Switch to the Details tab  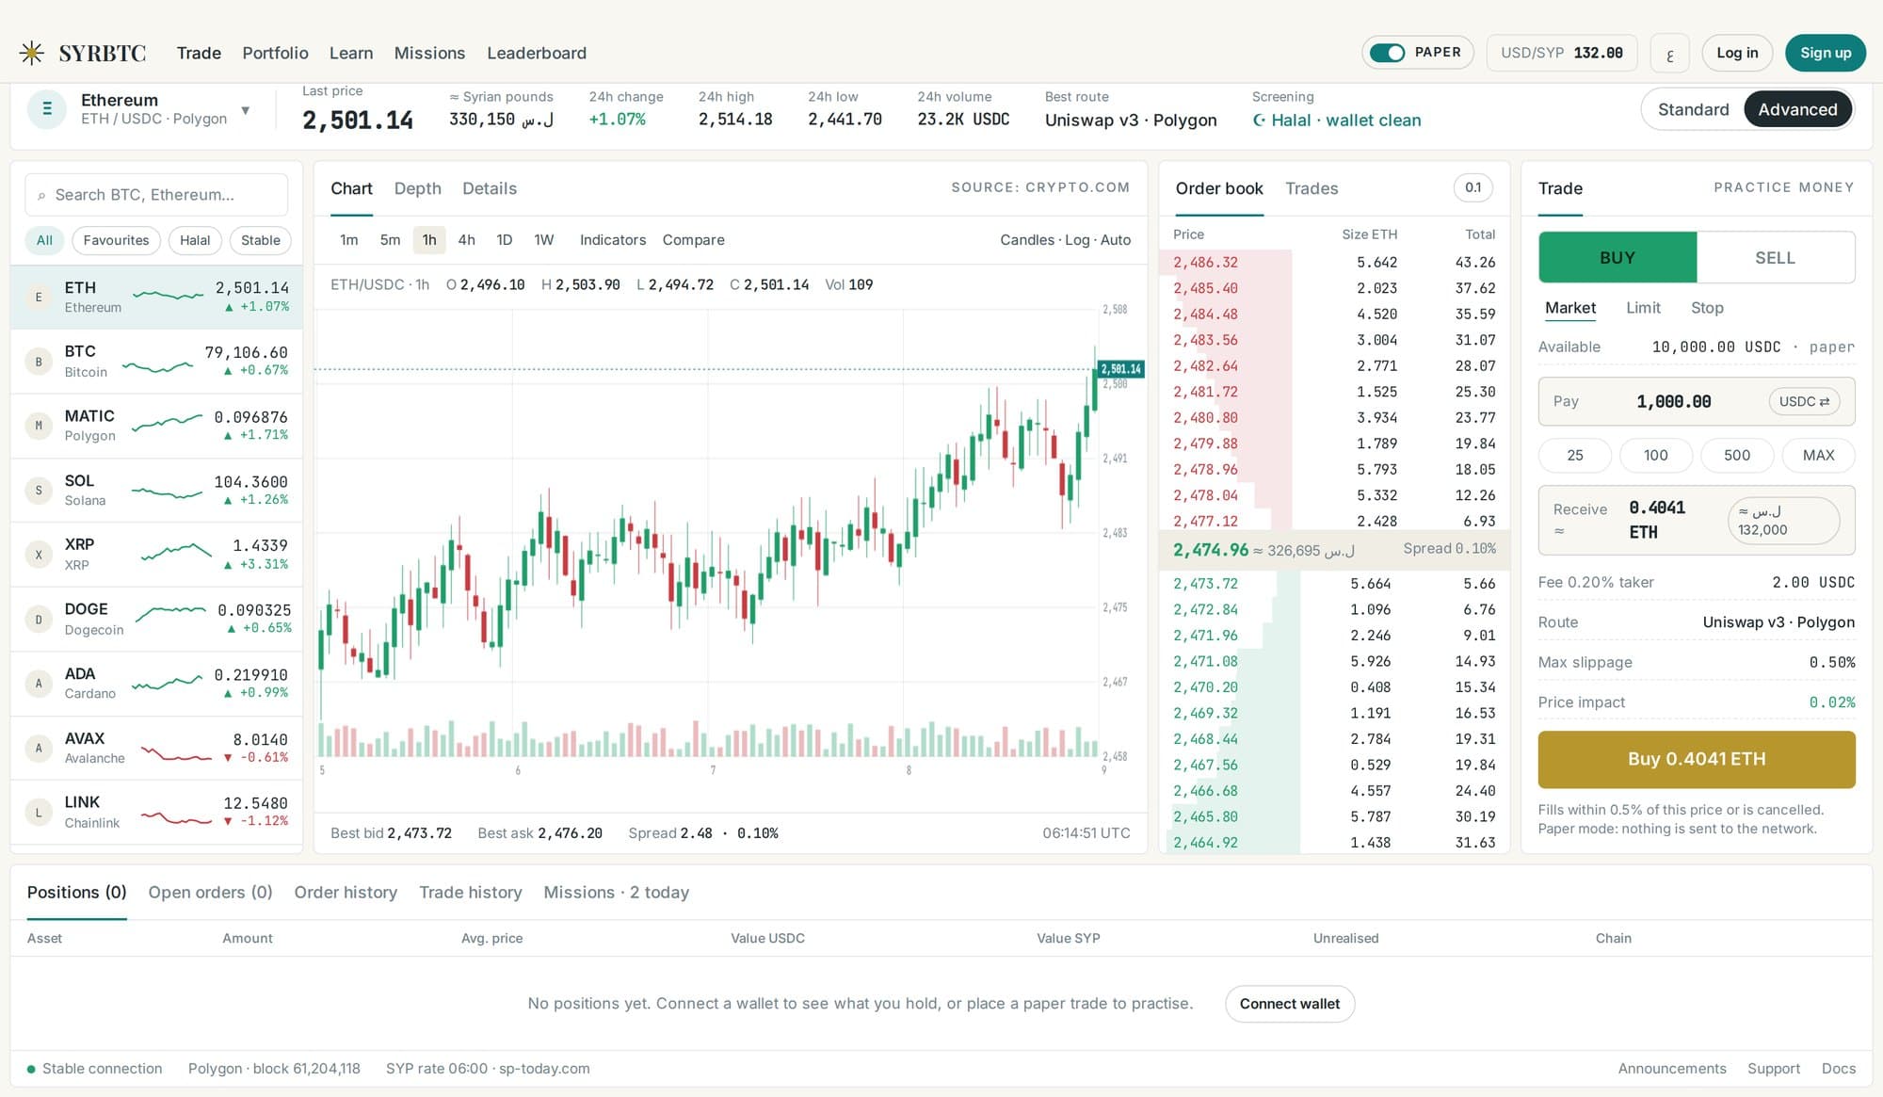(490, 188)
